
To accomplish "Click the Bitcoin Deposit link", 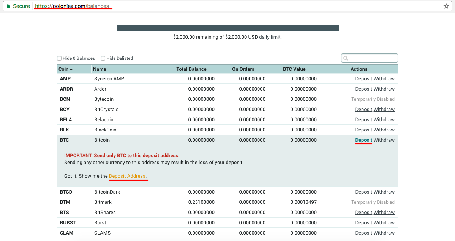I will click(363, 140).
